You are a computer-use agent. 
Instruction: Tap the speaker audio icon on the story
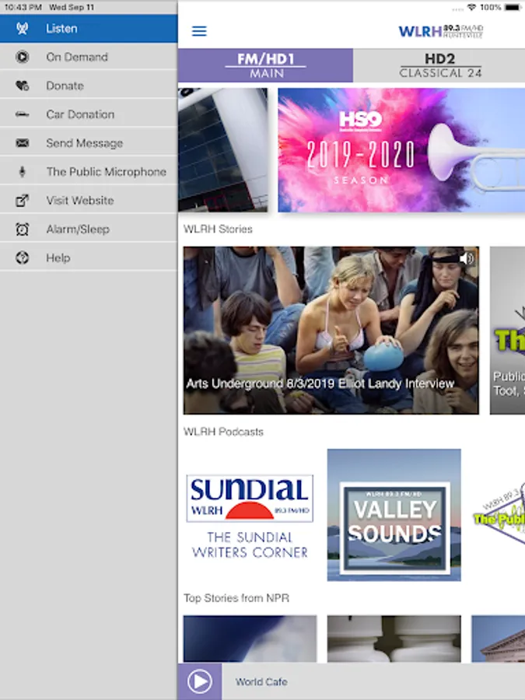pyautogui.click(x=466, y=258)
